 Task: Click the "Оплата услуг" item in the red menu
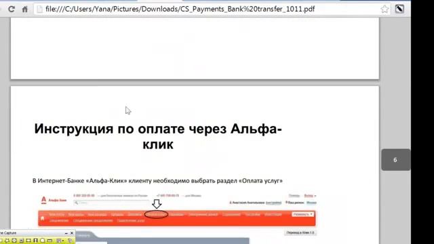click(x=156, y=214)
